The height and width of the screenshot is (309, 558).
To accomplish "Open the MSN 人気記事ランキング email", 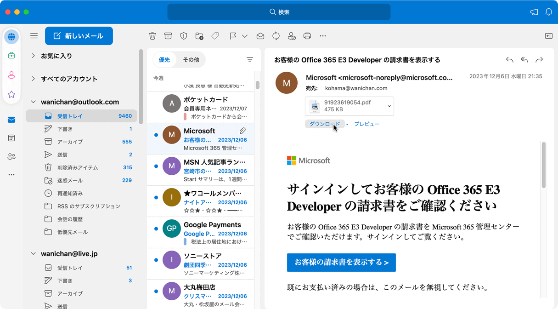I will [200, 170].
